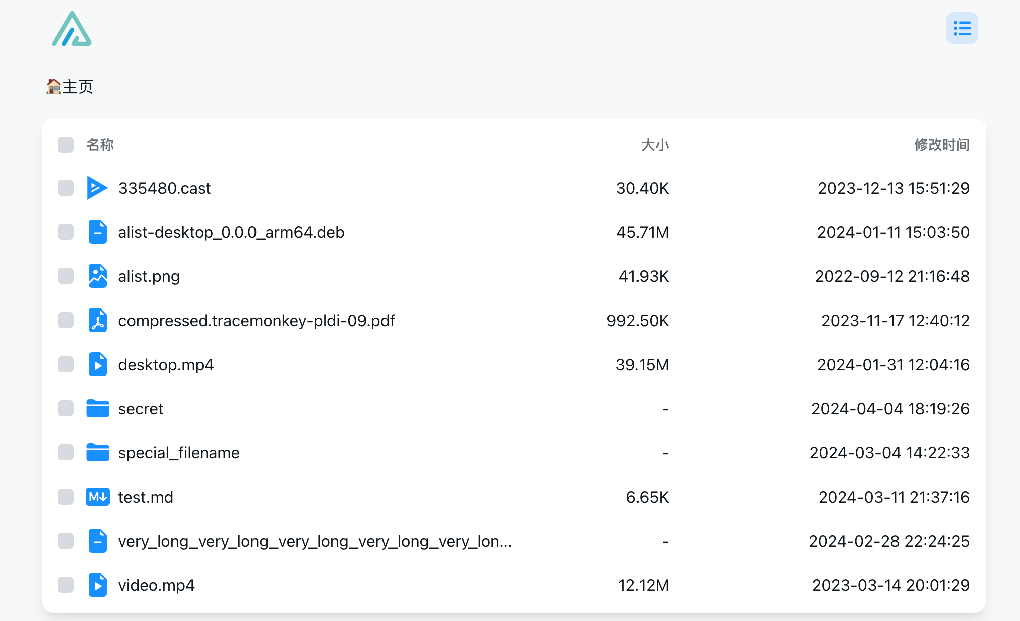Open the very_long_very_long... file name
The image size is (1020, 621).
pyautogui.click(x=315, y=541)
